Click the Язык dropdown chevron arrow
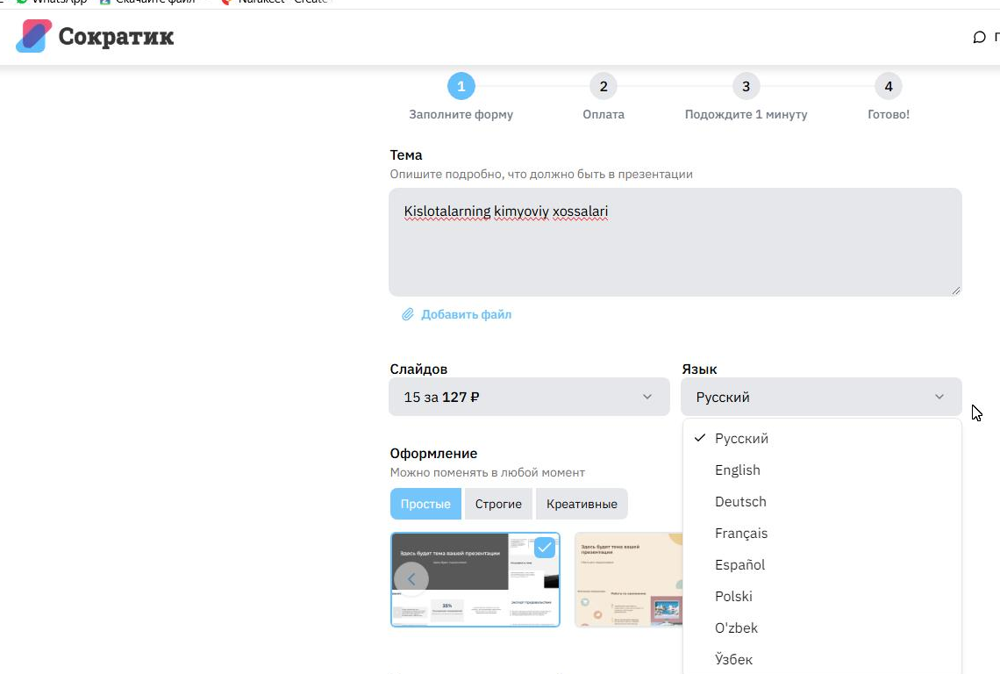This screenshot has height=674, width=1000. [x=939, y=397]
